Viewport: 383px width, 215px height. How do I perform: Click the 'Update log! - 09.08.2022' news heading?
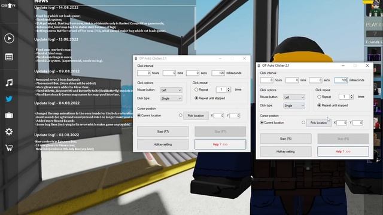57,71
